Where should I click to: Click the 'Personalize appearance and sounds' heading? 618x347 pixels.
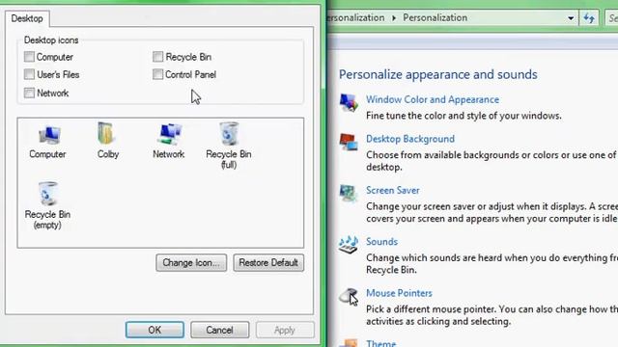coord(437,74)
